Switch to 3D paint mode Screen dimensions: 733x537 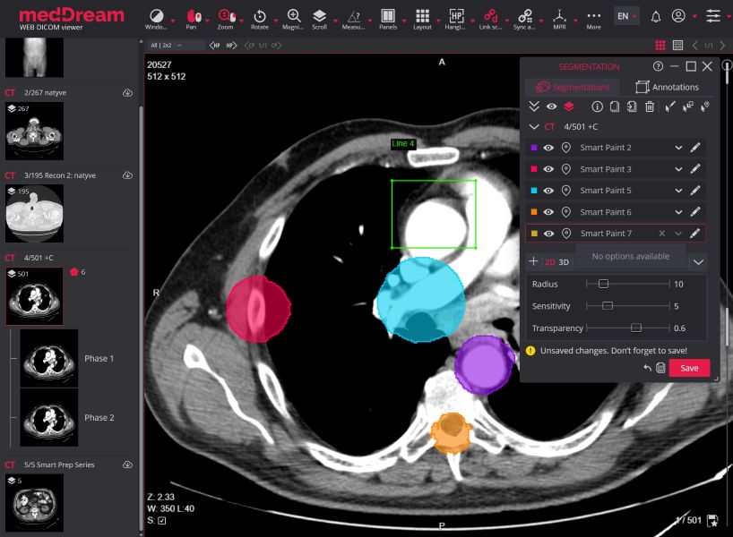[564, 262]
